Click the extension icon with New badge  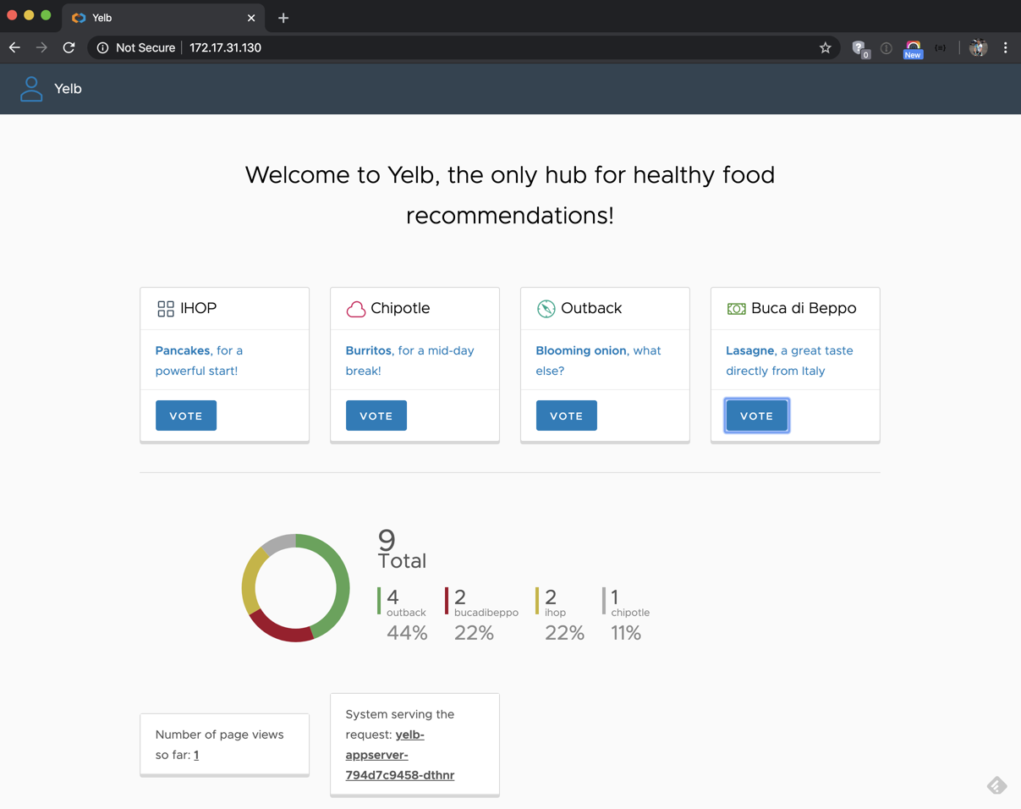tap(913, 49)
